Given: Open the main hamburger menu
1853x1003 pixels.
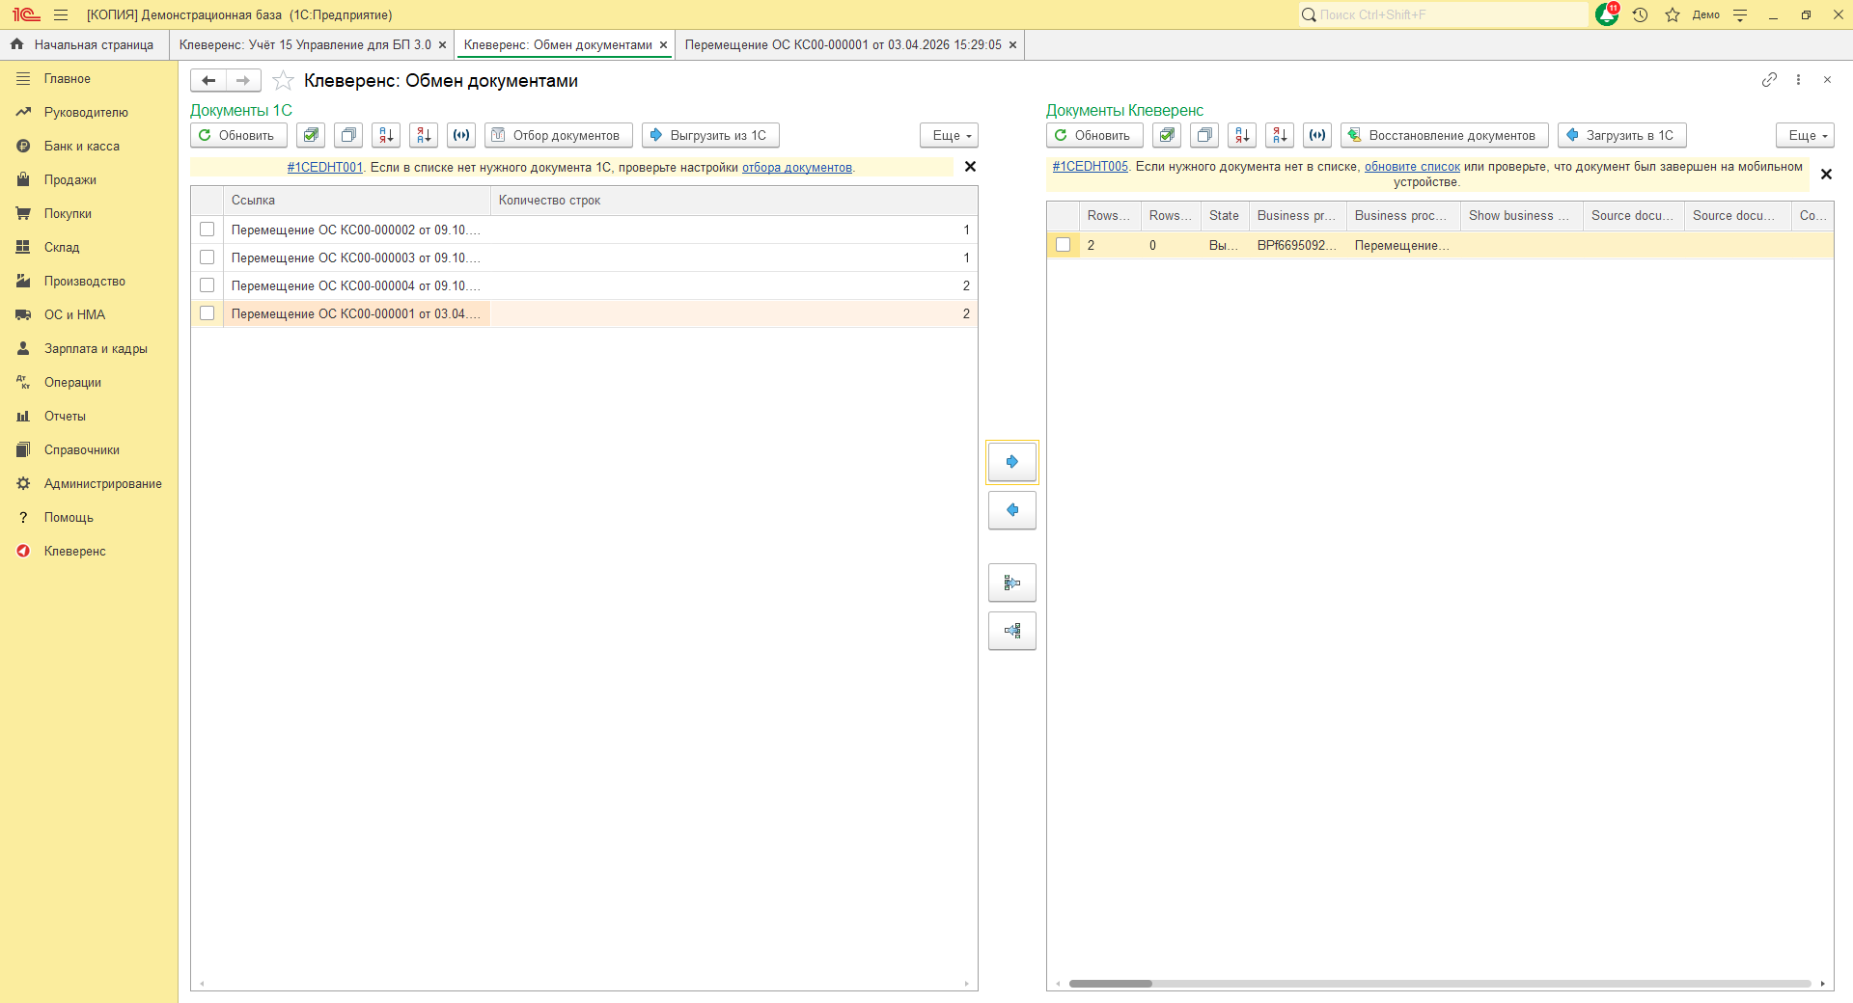Looking at the screenshot, I should pyautogui.click(x=61, y=14).
